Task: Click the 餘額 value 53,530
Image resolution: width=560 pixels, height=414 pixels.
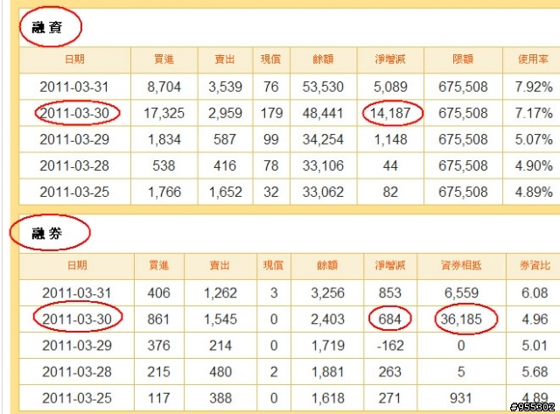Action: [x=323, y=87]
